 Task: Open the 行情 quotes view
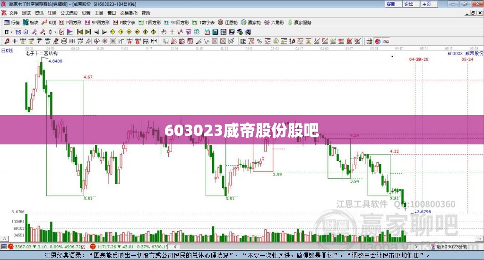pos(11,22)
